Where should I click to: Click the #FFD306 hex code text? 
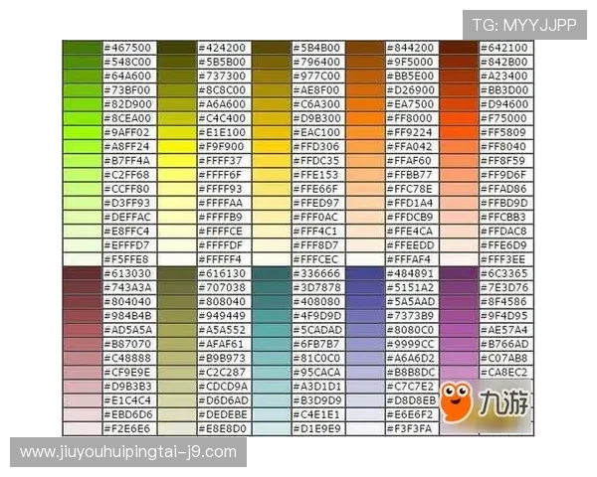[x=316, y=146]
